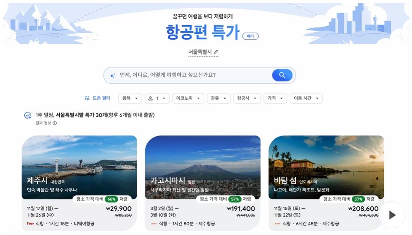
Task: Open the 이코노미 class dropdown
Action: pyautogui.click(x=188, y=98)
